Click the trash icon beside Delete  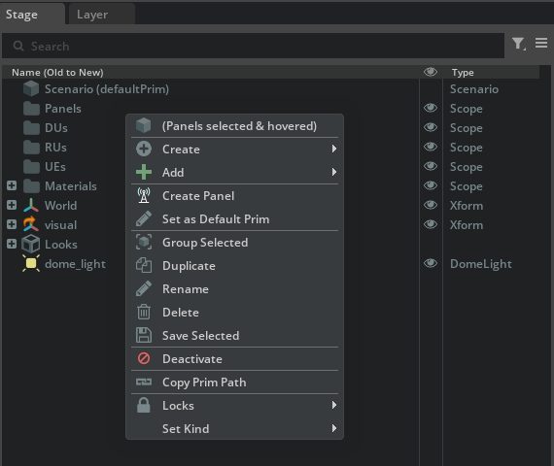144,312
